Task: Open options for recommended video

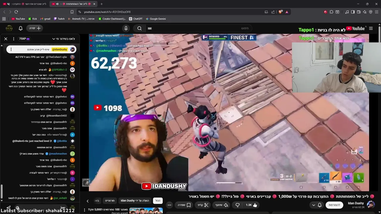Action: point(85,210)
